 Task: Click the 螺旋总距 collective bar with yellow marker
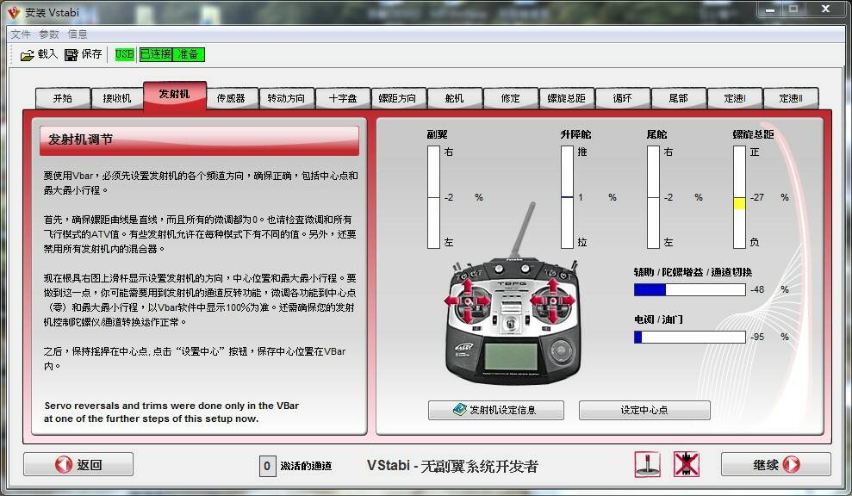[739, 197]
